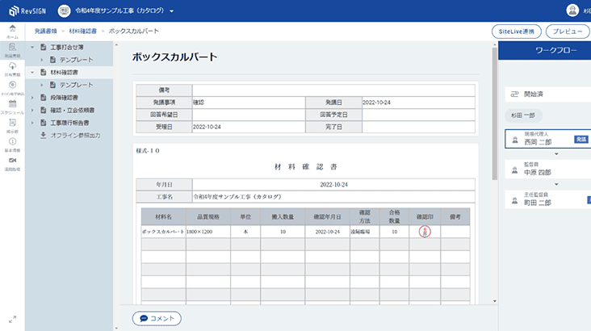
Task: Click the red approval stamp in 確認印 column
Action: pos(425,231)
